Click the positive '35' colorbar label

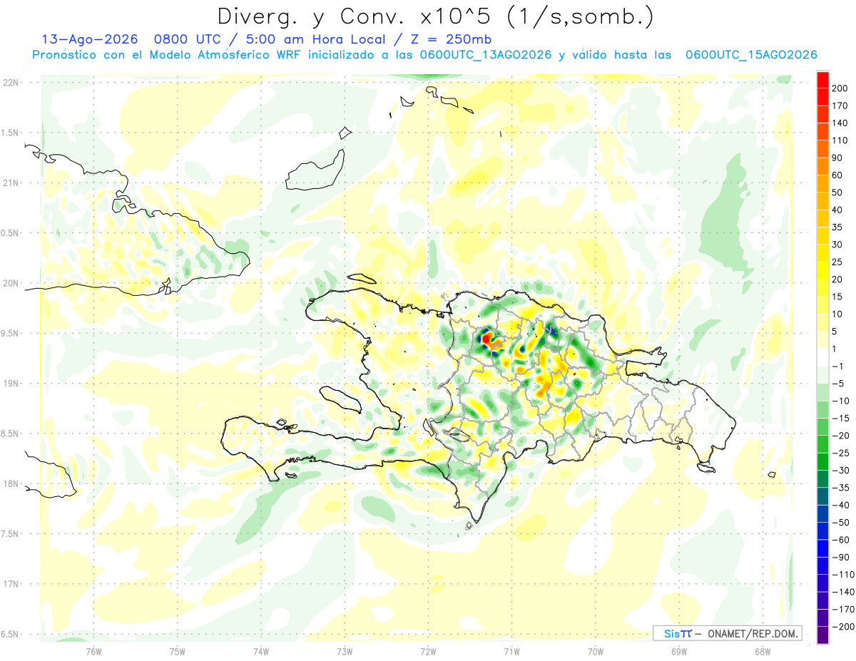[838, 227]
